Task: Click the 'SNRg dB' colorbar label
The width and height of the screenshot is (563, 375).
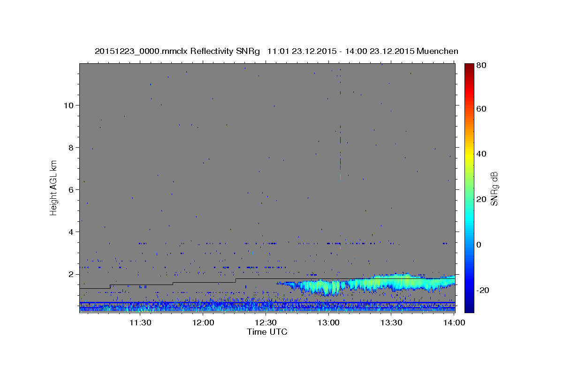Action: (494, 188)
